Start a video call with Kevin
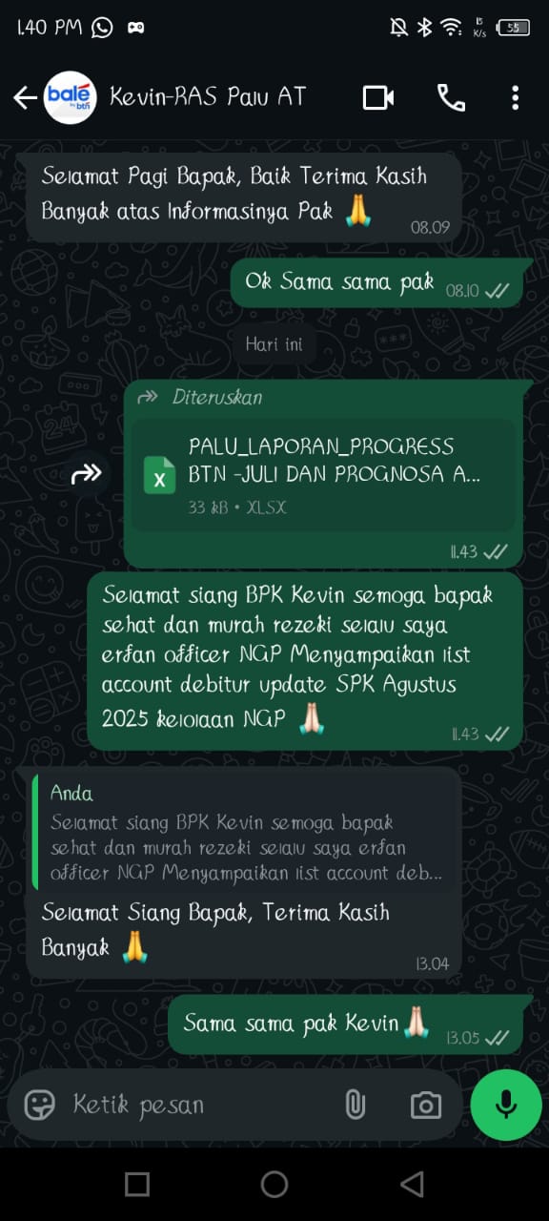The width and height of the screenshot is (549, 1221). click(x=378, y=97)
